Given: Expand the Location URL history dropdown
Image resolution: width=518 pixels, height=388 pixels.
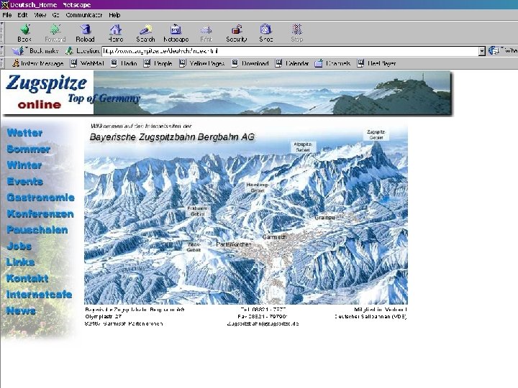Looking at the screenshot, I should point(482,51).
